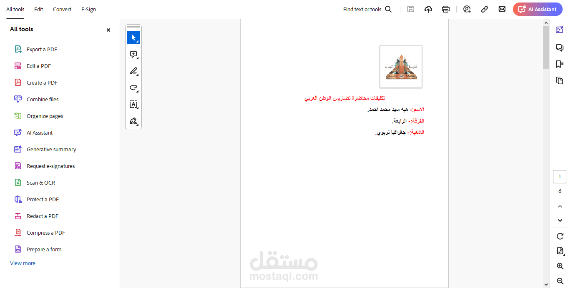Click the AI Assistant button

[538, 9]
